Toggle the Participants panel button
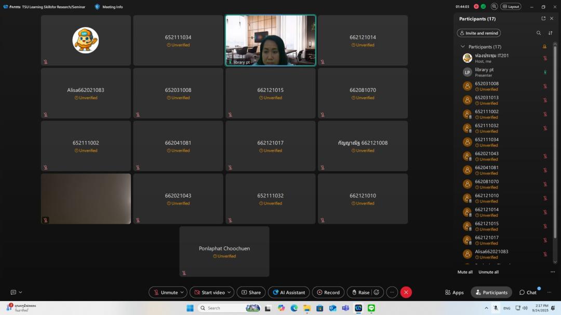 [x=491, y=292]
